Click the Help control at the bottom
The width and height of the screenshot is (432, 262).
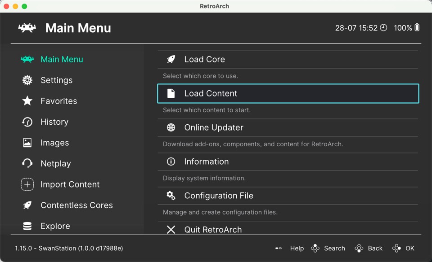pos(292,248)
